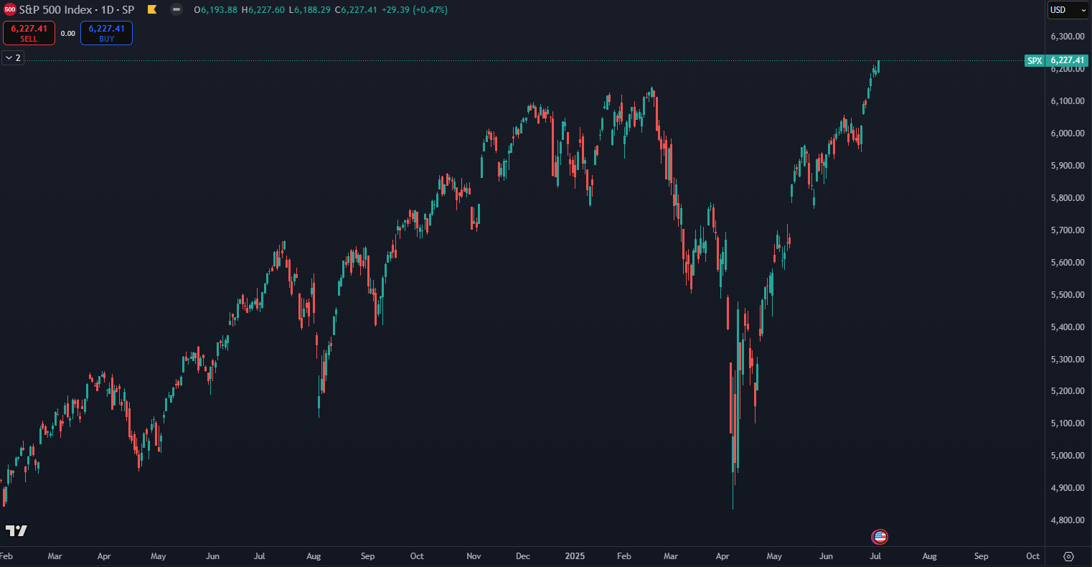Click the 5,000.00 price axis label

coord(1067,456)
